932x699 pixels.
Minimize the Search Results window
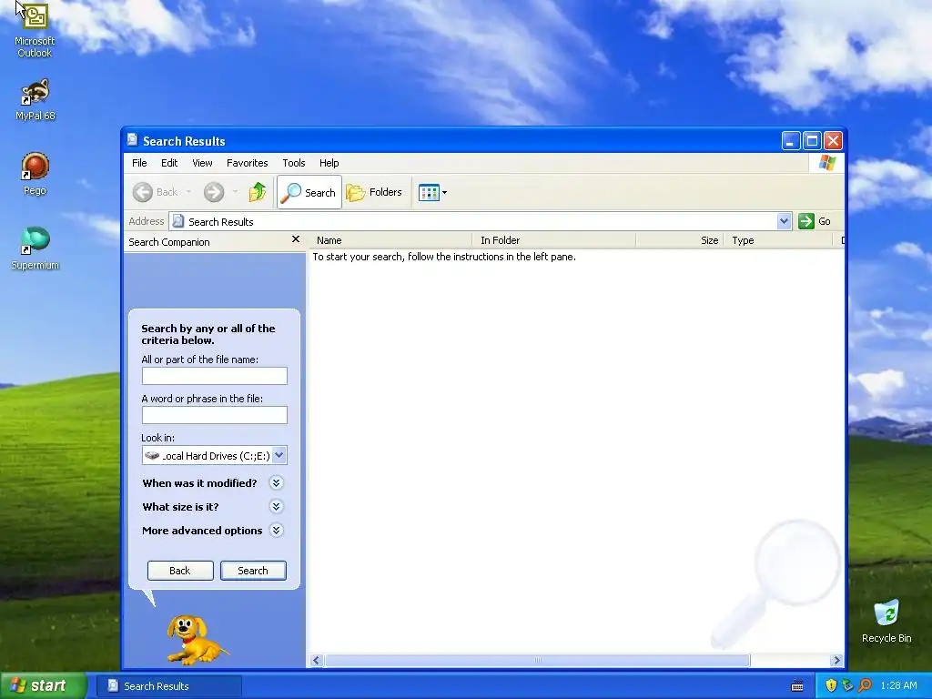(x=791, y=141)
